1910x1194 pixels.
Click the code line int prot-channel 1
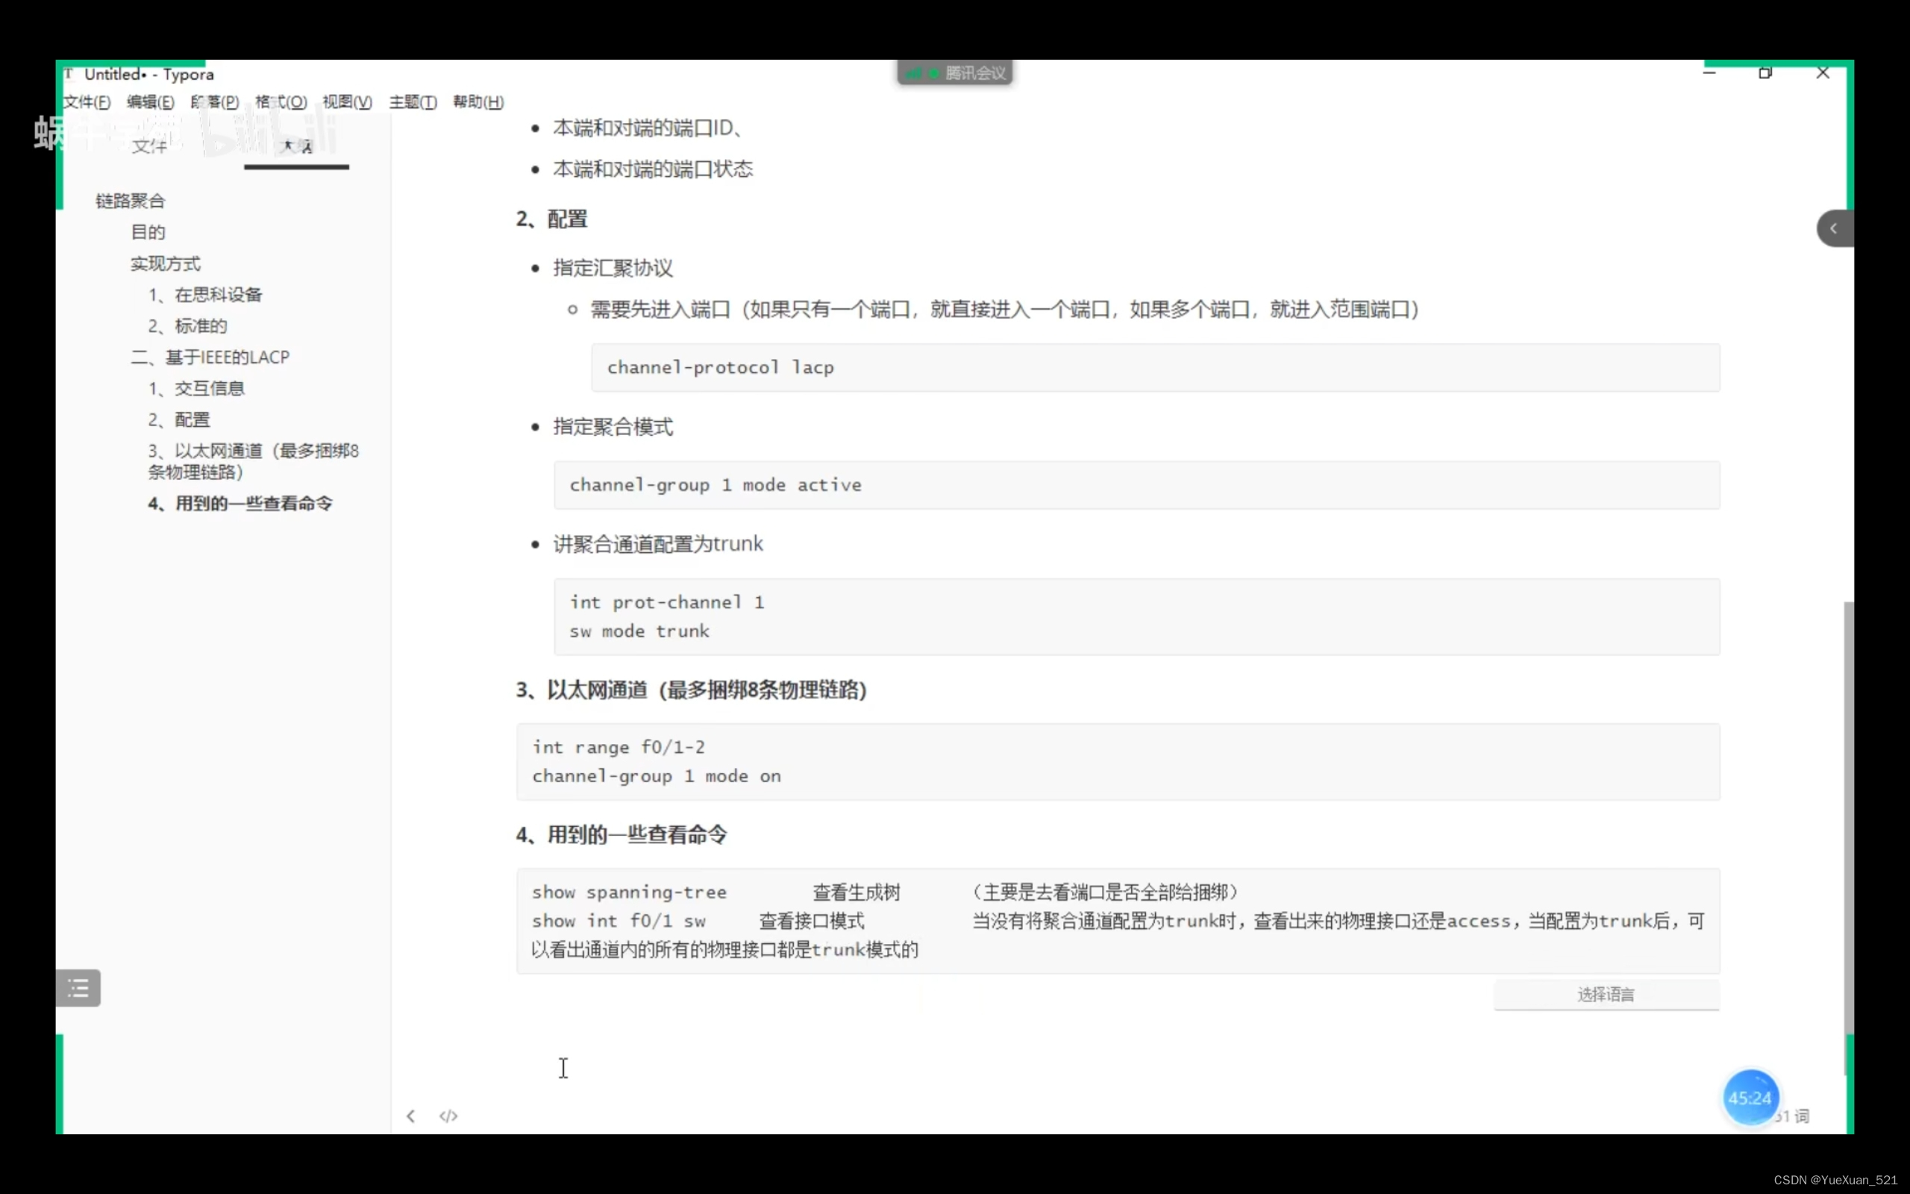click(667, 602)
